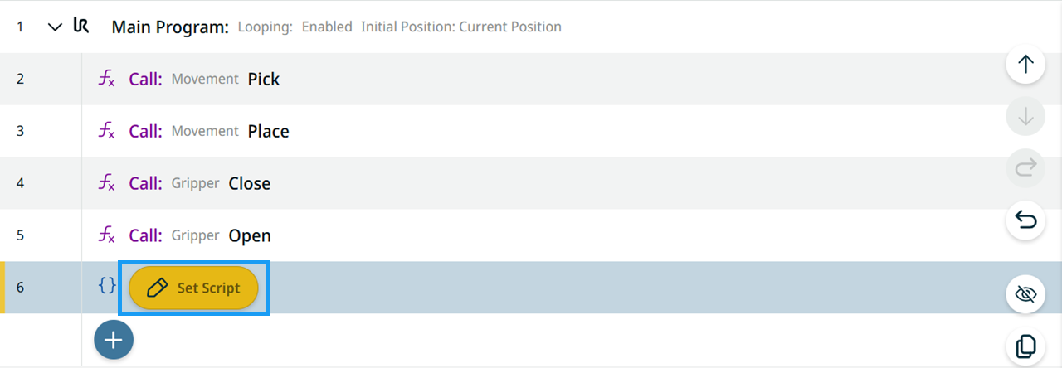Collapse the Main Program tree

point(55,27)
